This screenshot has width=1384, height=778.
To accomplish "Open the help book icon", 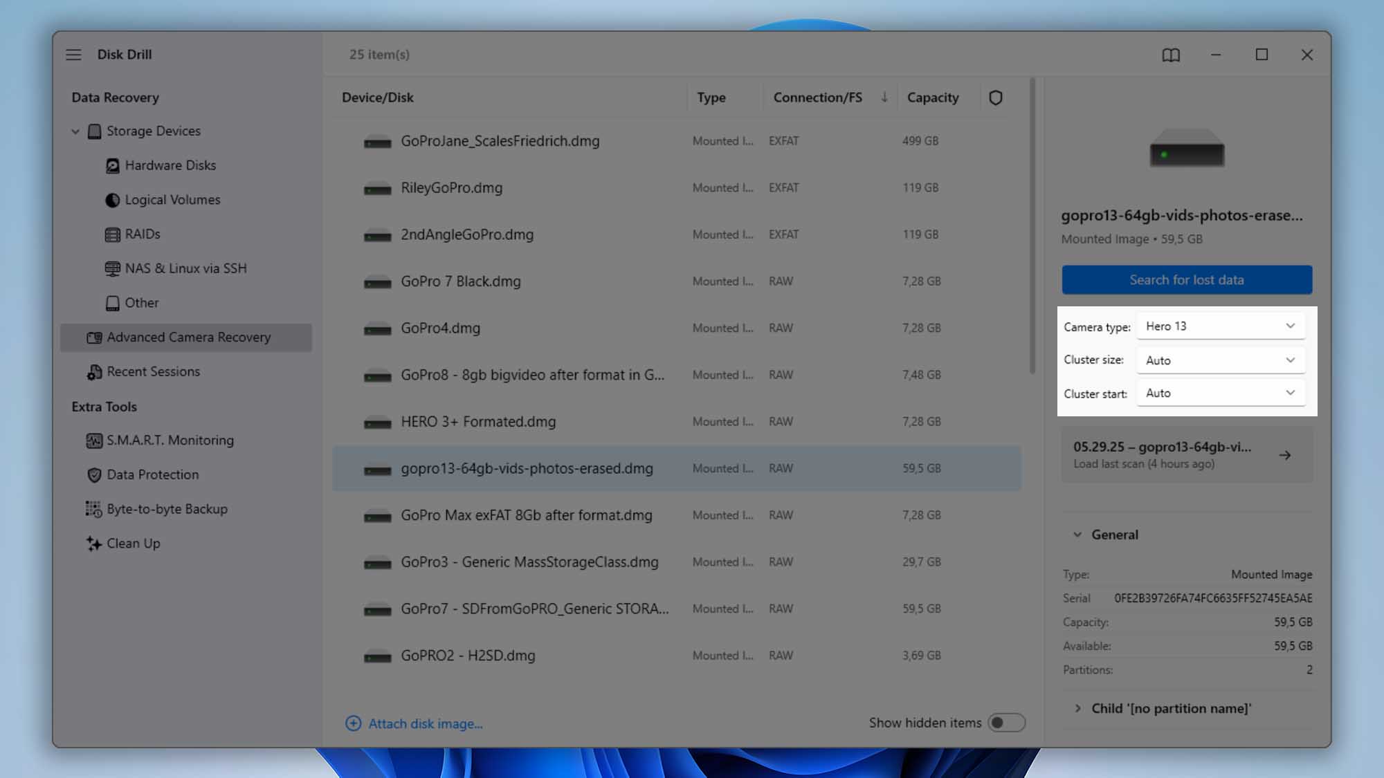I will click(x=1171, y=55).
